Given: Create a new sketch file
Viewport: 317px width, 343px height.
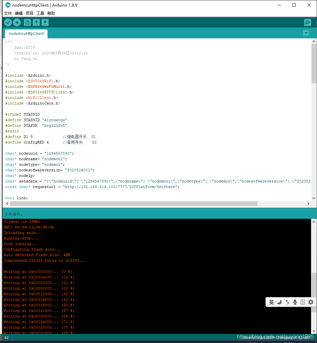Looking at the screenshot, I should point(27,22).
